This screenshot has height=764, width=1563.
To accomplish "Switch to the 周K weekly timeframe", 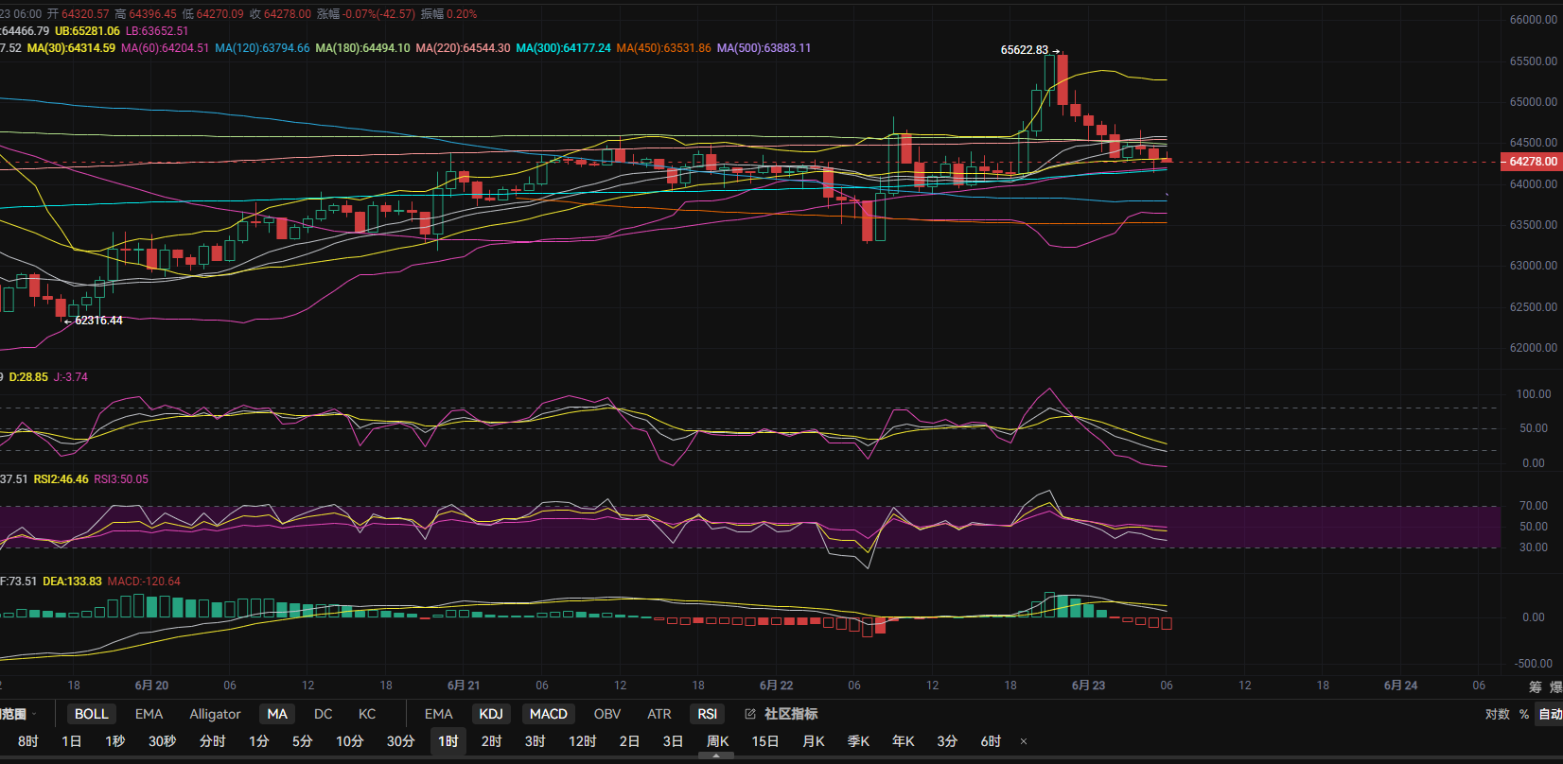I will point(718,741).
